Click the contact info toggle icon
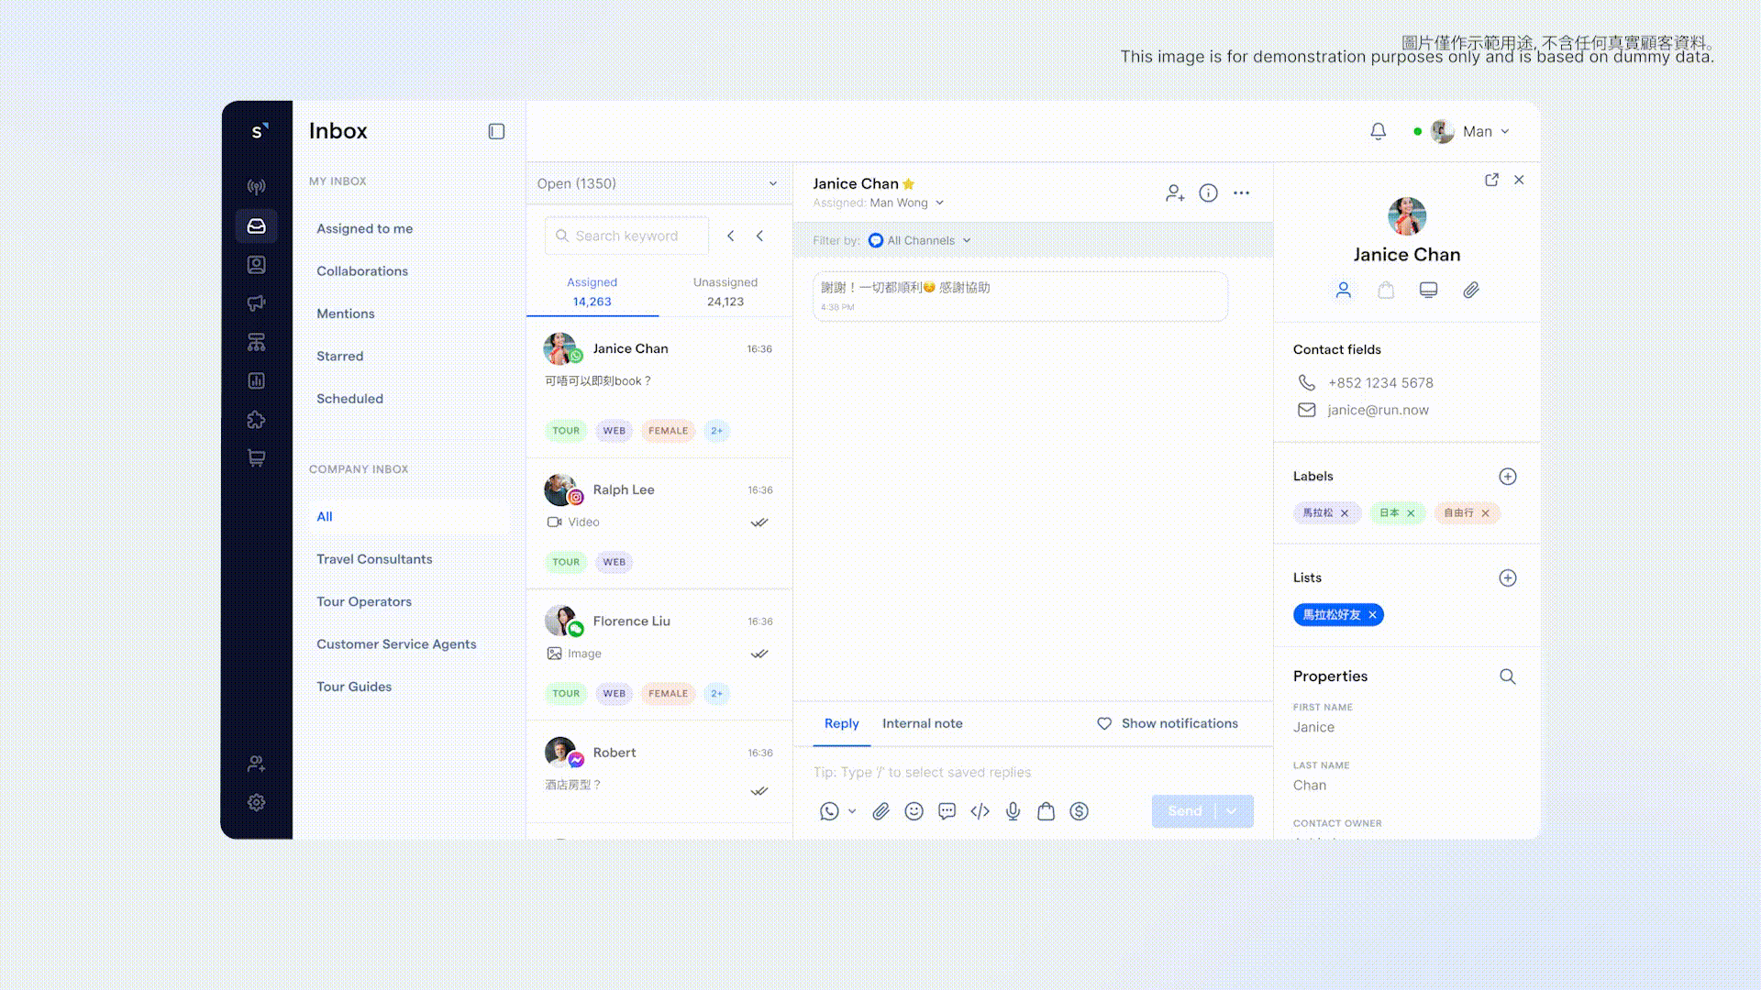Viewport: 1761px width, 990px height. 1208,192
